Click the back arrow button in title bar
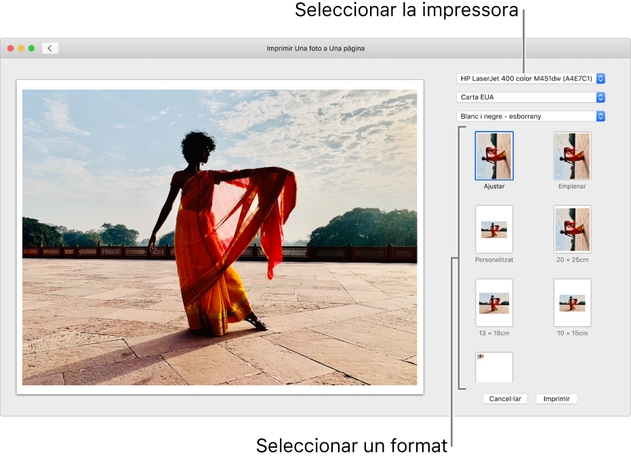The width and height of the screenshot is (631, 462). coord(50,48)
